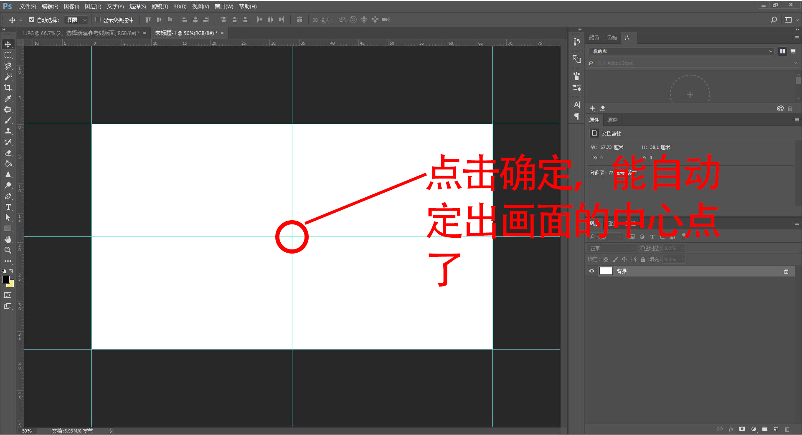The height and width of the screenshot is (435, 802).
Task: Hide the 背景 layer visibility eye
Action: [x=591, y=271]
